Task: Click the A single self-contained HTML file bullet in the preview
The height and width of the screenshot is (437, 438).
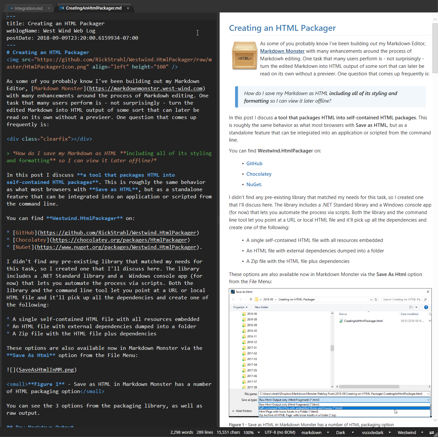Action: point(315,240)
